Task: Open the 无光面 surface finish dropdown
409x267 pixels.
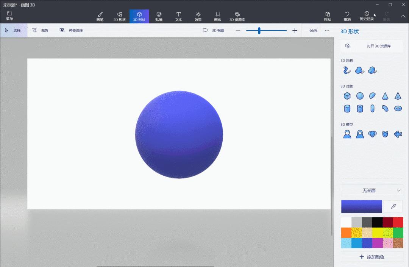Action: [x=372, y=190]
